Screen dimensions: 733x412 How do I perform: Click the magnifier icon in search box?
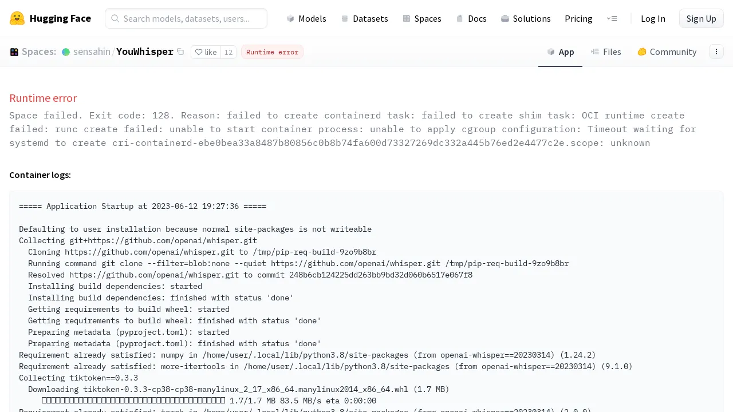click(115, 18)
